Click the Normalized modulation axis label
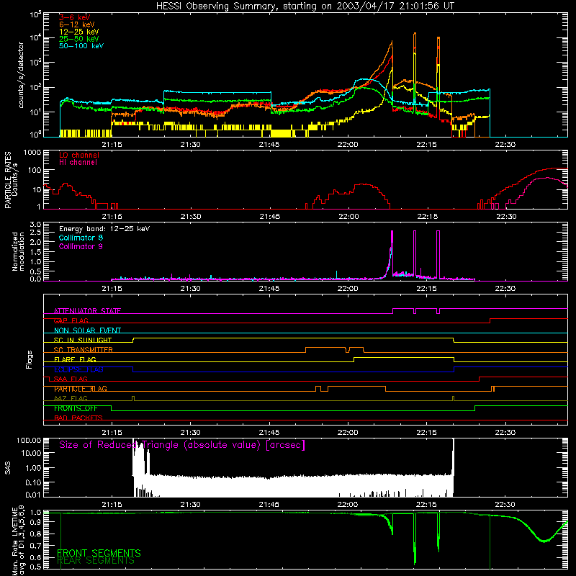This screenshot has height=576, width=576. click(x=18, y=251)
